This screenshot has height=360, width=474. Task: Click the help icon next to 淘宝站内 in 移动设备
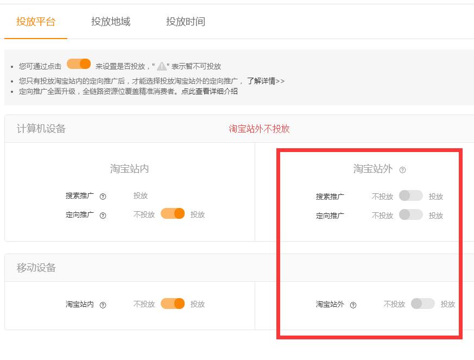click(103, 304)
